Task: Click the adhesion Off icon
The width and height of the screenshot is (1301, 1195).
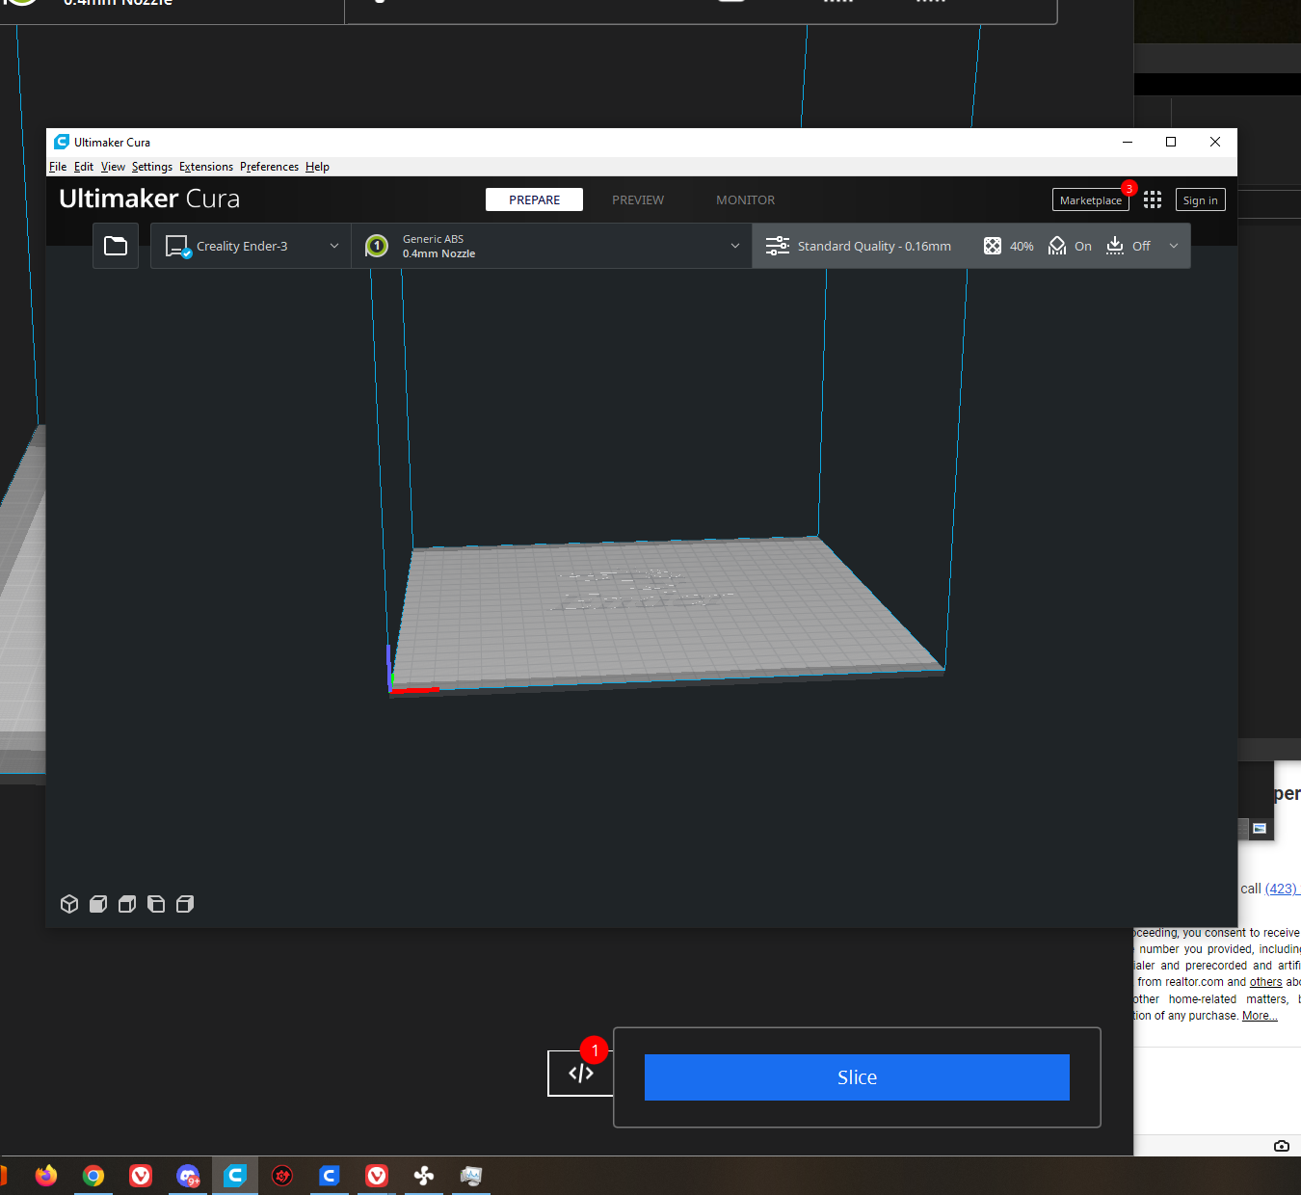Action: point(1115,246)
